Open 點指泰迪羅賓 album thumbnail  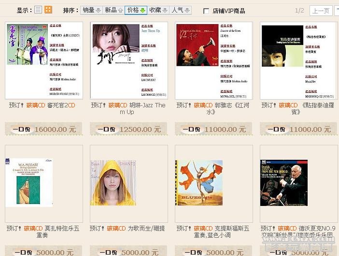[x=299, y=61]
